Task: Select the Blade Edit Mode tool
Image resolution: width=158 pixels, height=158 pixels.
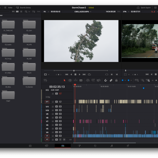Action: click(81, 80)
